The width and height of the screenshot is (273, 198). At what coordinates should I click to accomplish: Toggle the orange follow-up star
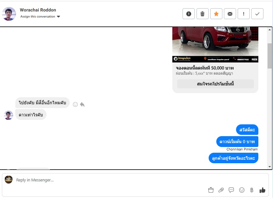216,14
